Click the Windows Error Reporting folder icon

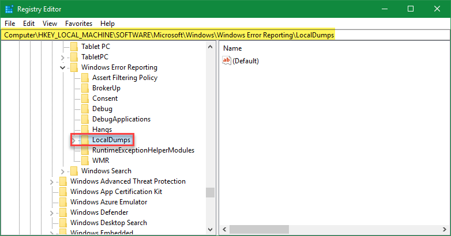coord(74,67)
